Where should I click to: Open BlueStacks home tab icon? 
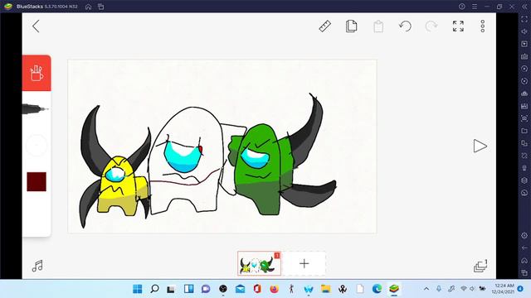89,7
